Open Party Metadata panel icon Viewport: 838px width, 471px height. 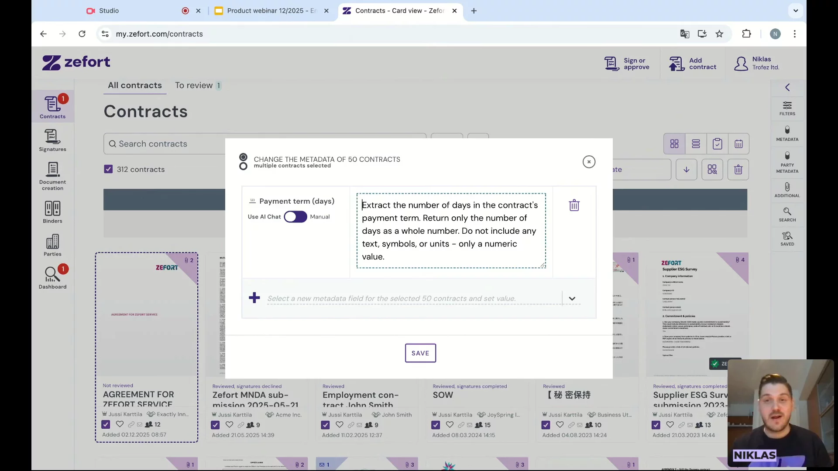787,161
